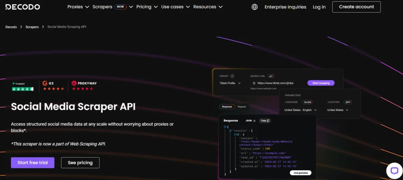Image resolution: width=403 pixels, height=180 pixels.
Task: Expand the Pricing menu
Action: point(147,7)
